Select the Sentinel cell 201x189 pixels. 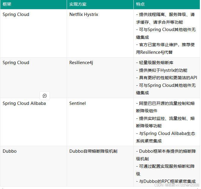pos(100,122)
